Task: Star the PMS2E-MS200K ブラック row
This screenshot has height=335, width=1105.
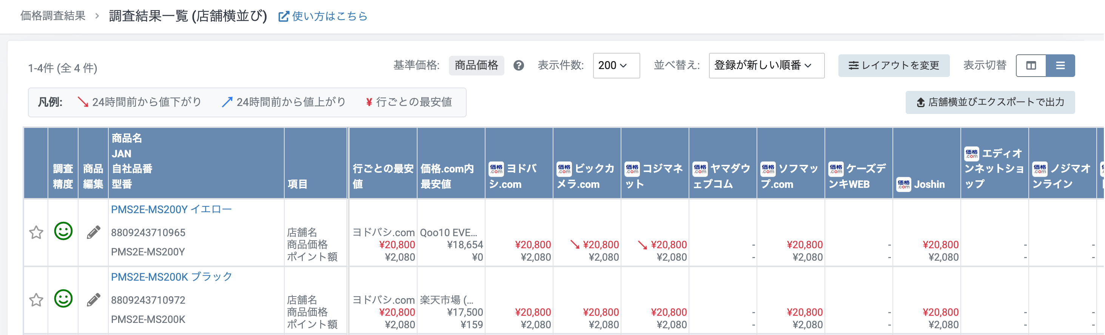Action: point(36,300)
